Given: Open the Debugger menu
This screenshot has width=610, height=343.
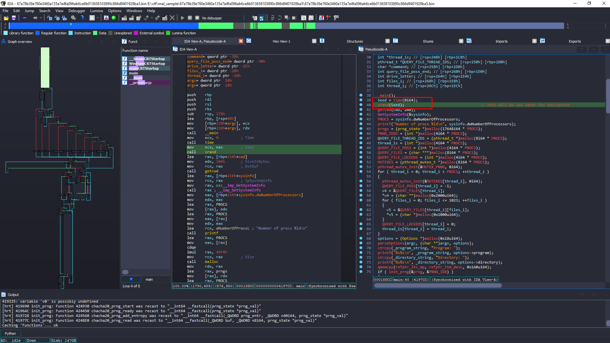Looking at the screenshot, I should click(77, 10).
